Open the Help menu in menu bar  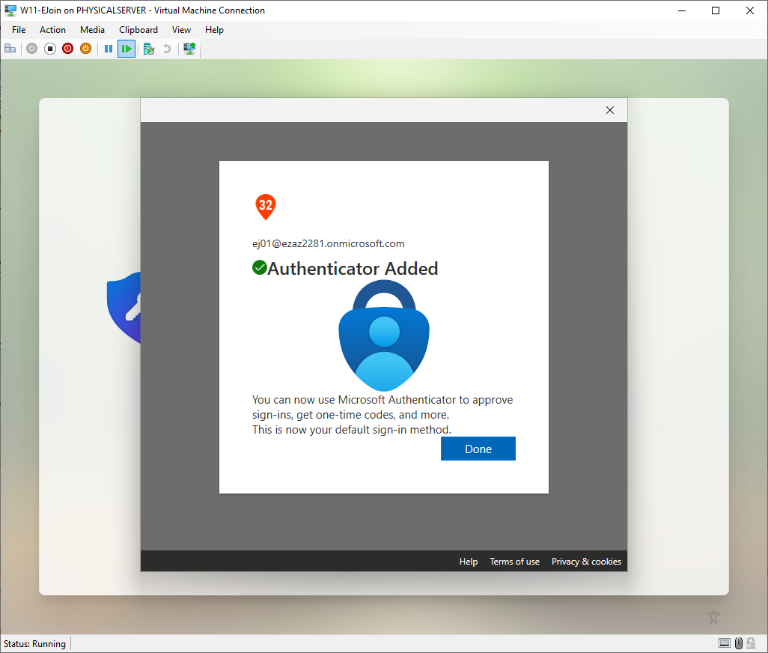(214, 30)
